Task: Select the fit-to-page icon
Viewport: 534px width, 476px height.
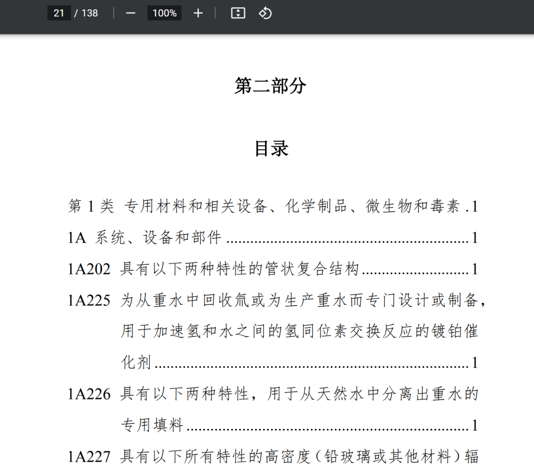Action: point(238,13)
